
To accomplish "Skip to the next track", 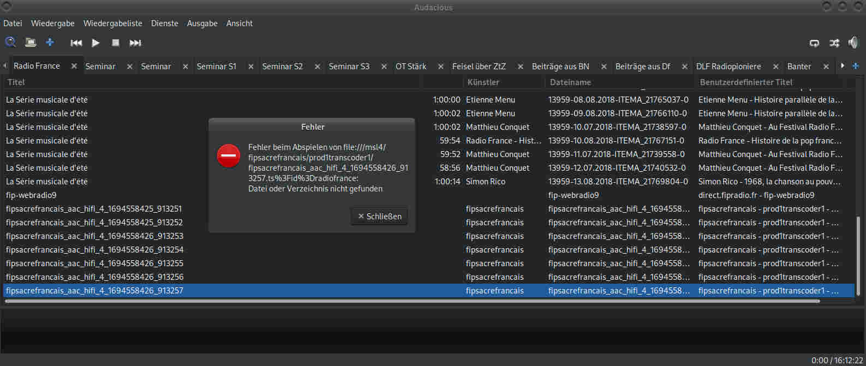I will [135, 43].
